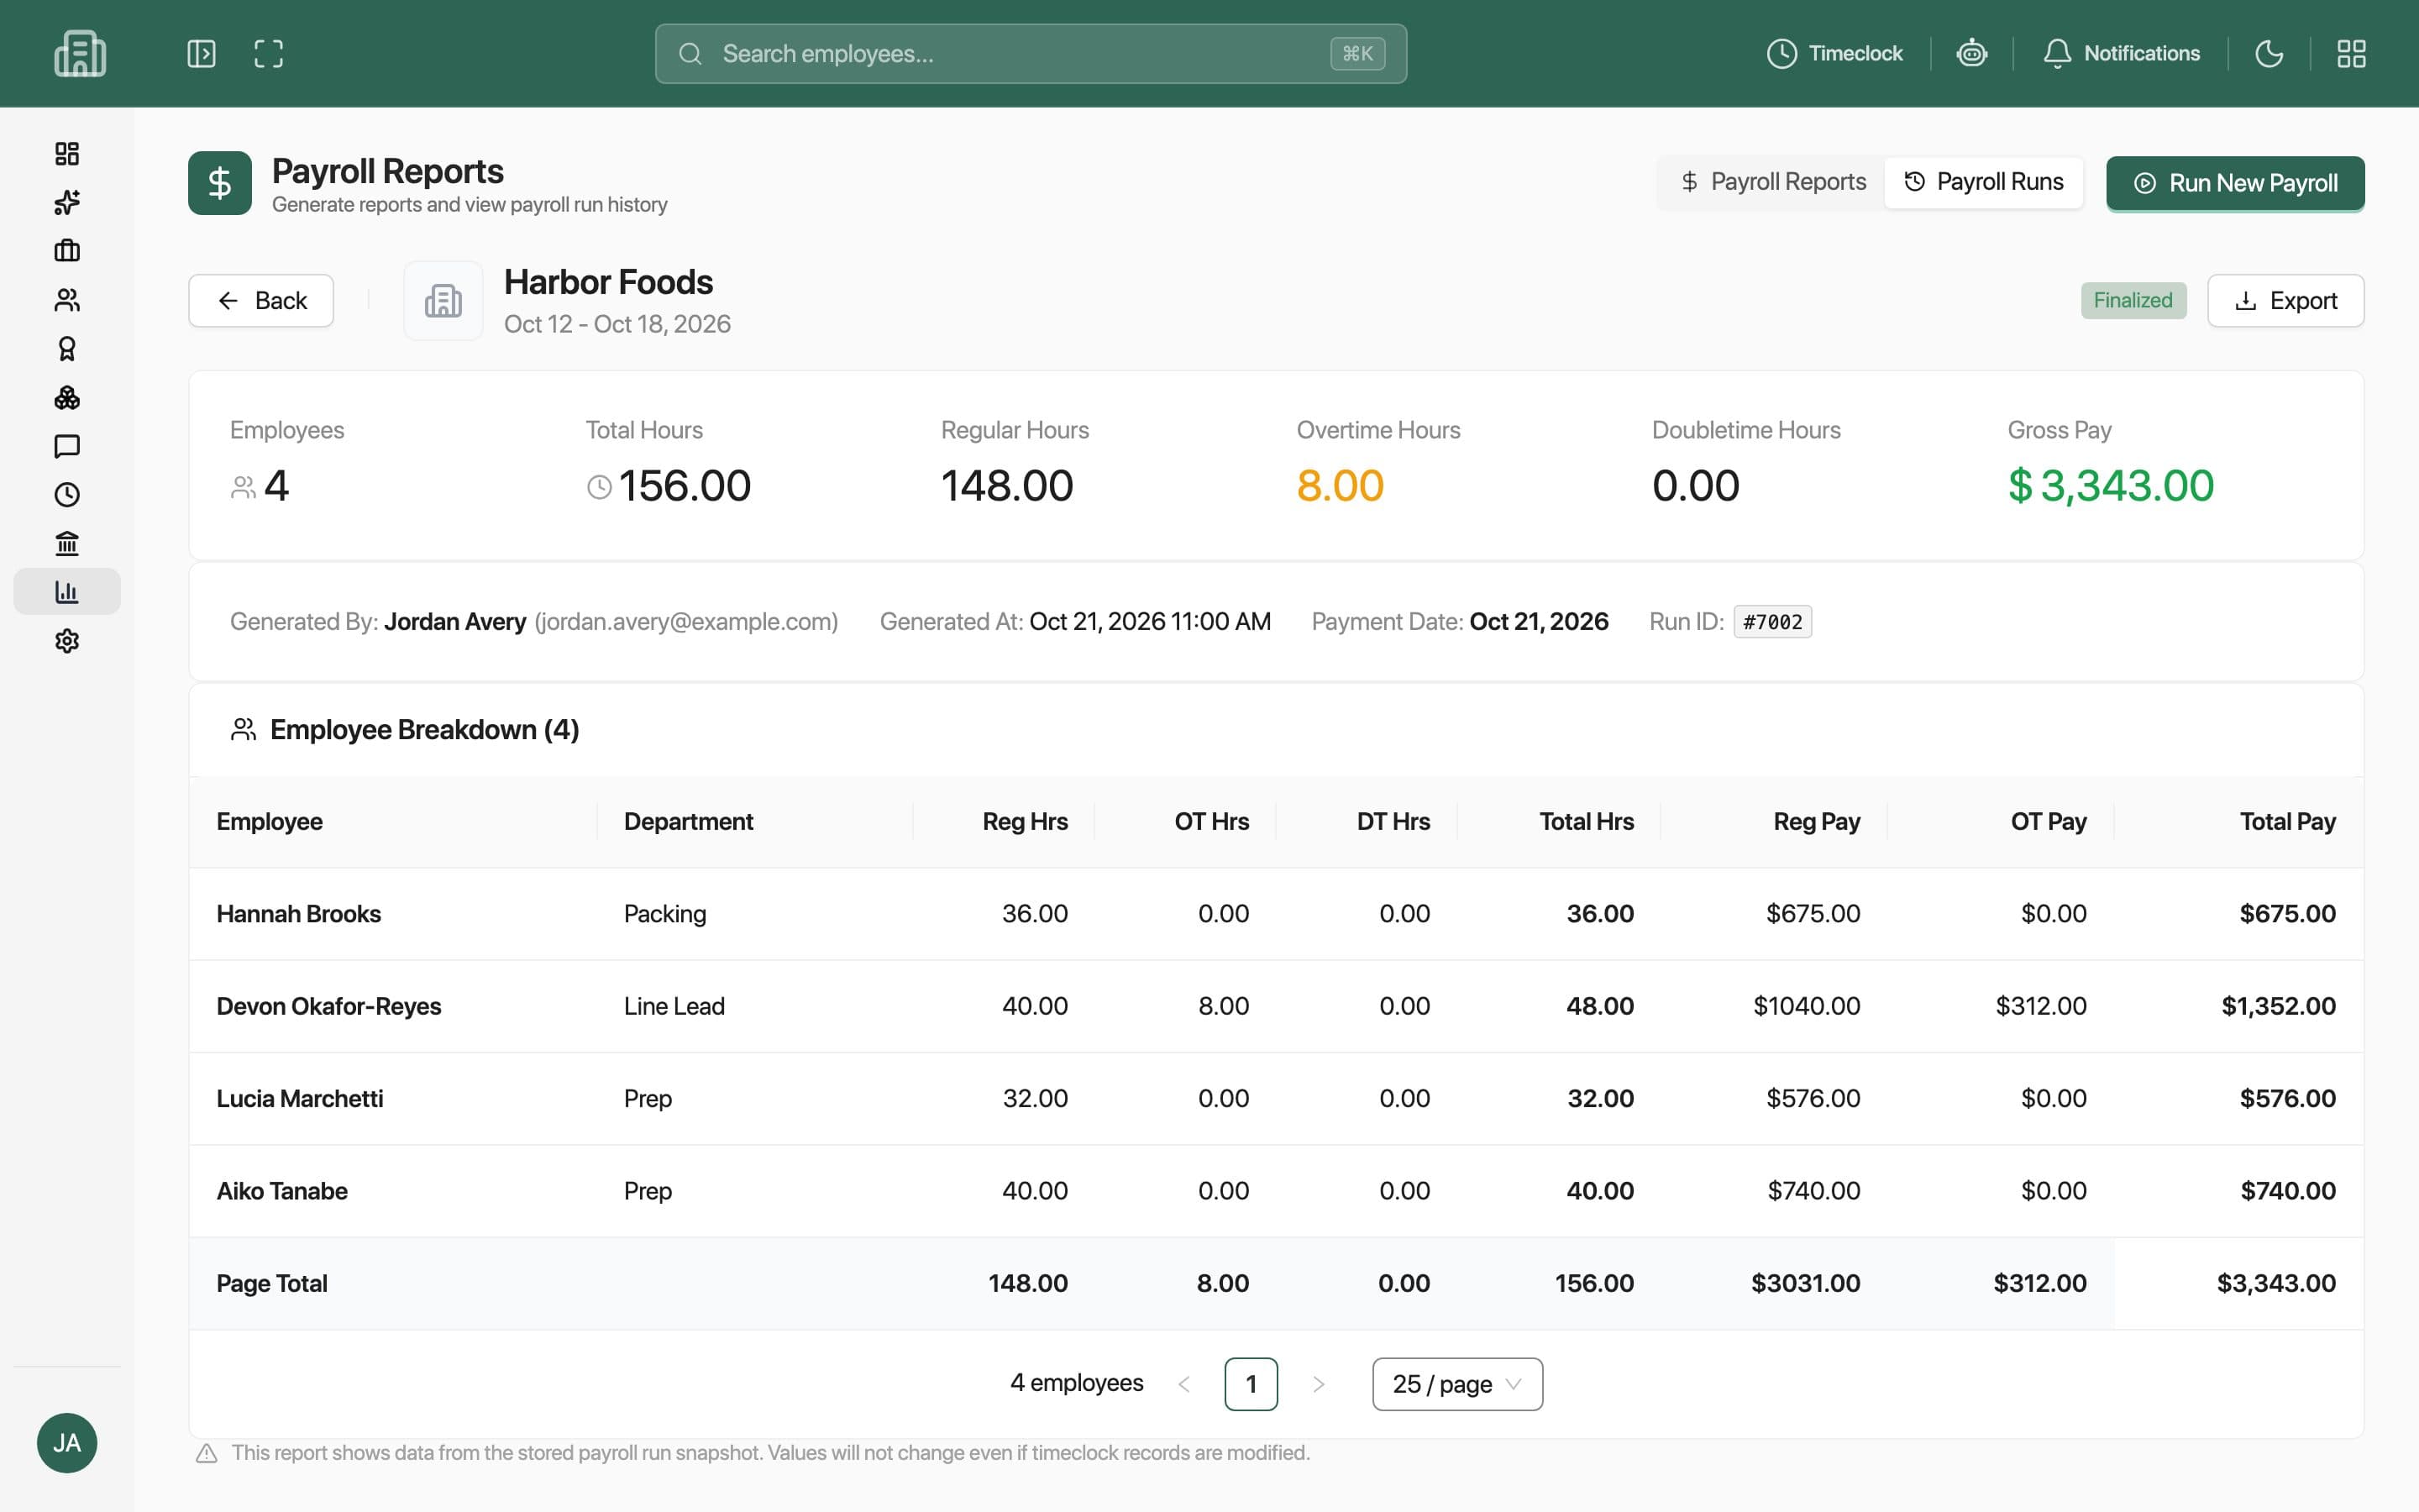The height and width of the screenshot is (1512, 2419).
Task: Open the chat message sidebar icon
Action: (67, 446)
